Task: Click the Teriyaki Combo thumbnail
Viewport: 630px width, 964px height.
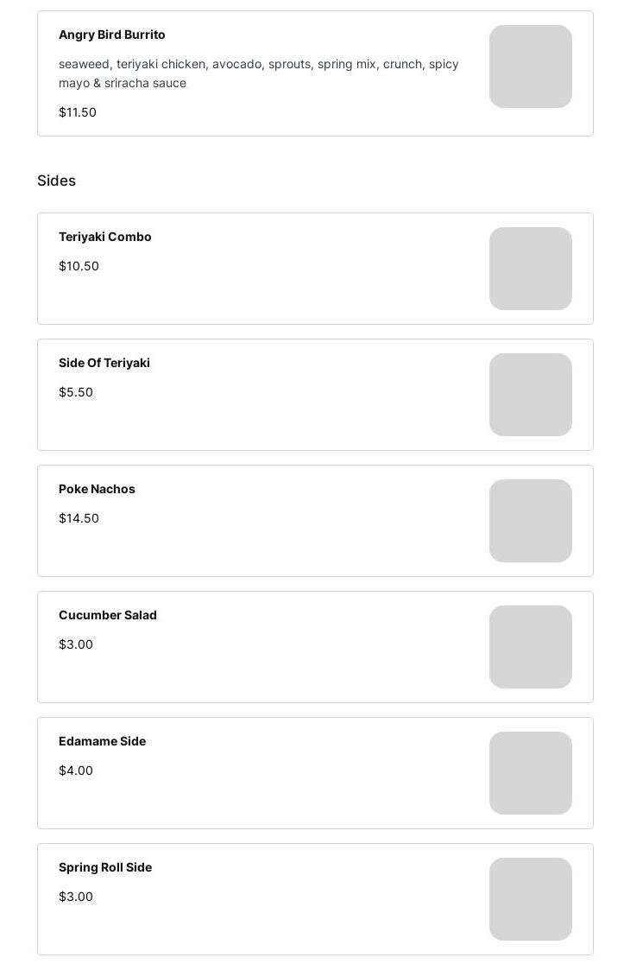Action: point(530,269)
